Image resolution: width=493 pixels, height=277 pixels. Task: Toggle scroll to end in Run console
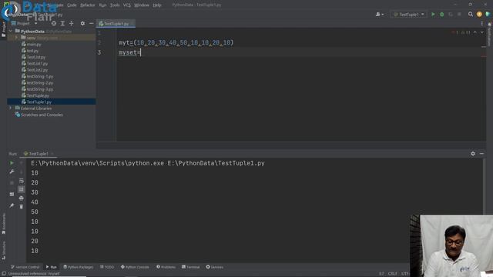coord(21,189)
